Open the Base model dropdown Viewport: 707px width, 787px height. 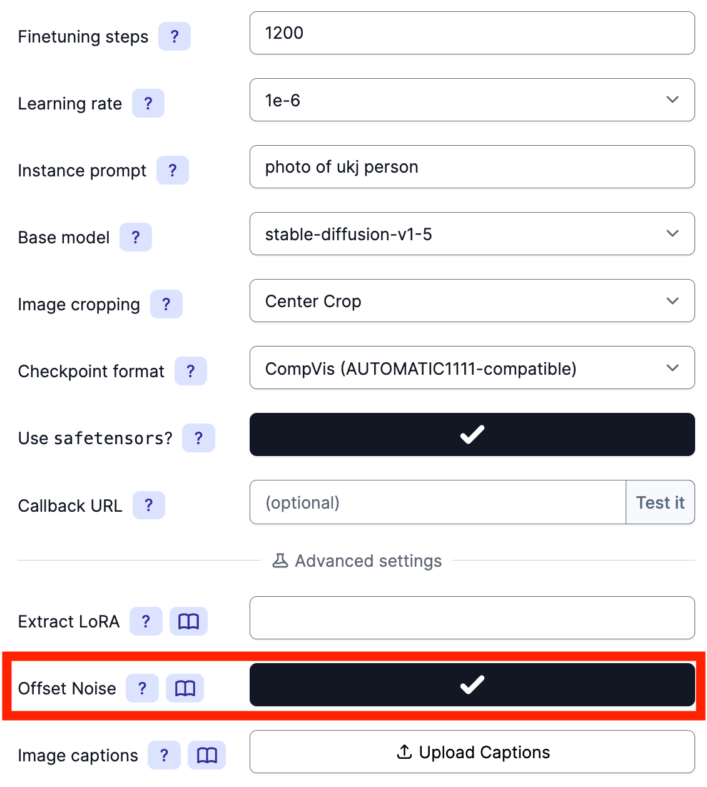472,234
